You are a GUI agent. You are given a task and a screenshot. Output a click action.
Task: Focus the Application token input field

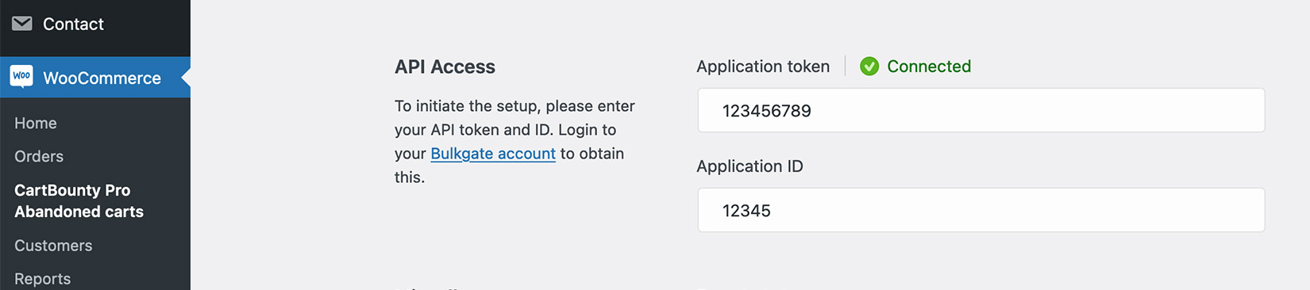click(x=981, y=110)
